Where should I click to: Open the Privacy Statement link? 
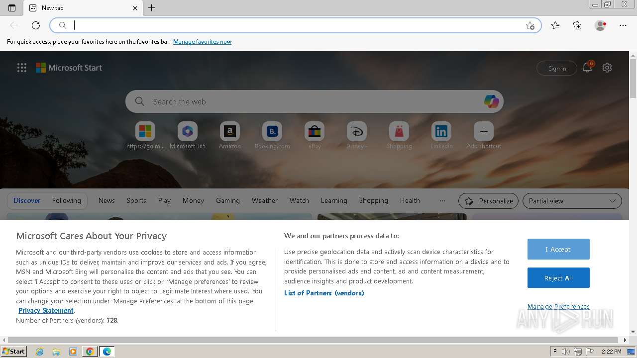[x=46, y=310]
